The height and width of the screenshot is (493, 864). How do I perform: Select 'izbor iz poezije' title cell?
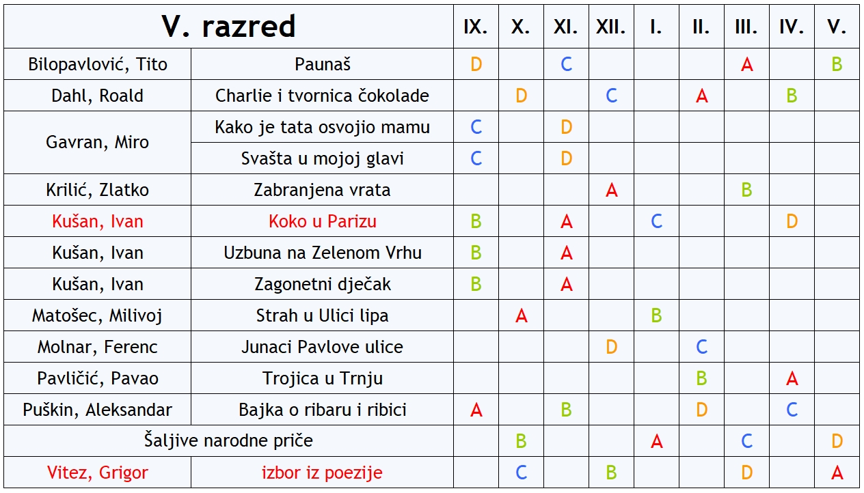pyautogui.click(x=322, y=473)
